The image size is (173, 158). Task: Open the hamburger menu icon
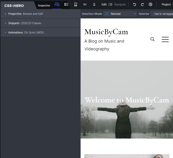pos(165,39)
